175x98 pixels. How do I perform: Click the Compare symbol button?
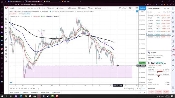pos(51,8)
